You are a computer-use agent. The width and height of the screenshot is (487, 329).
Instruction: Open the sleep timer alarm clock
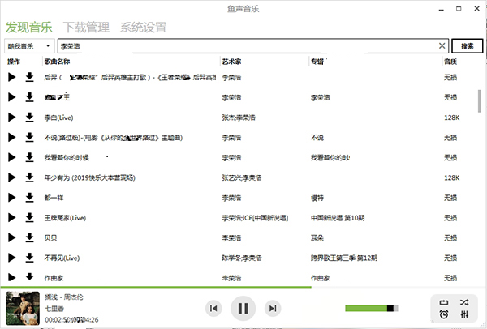[444, 314]
